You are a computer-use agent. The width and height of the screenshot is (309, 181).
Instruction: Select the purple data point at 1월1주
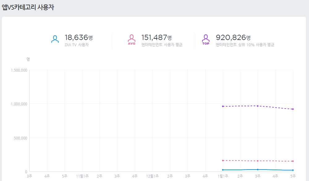click(223, 106)
